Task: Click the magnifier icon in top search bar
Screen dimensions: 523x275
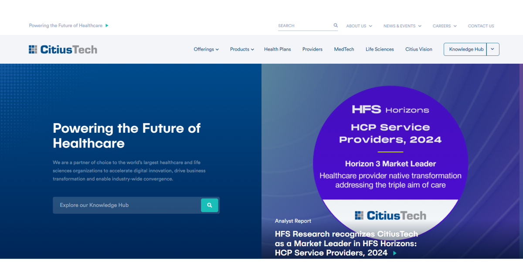Action: 336,26
